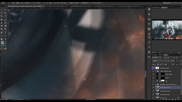
Task: Filter layers by adjustment layers icon
Action: (x=168, y=58)
